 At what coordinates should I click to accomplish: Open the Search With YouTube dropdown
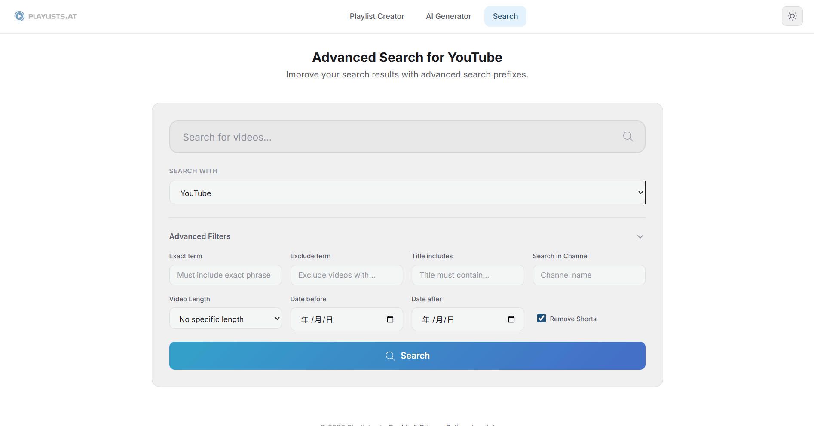click(x=407, y=193)
